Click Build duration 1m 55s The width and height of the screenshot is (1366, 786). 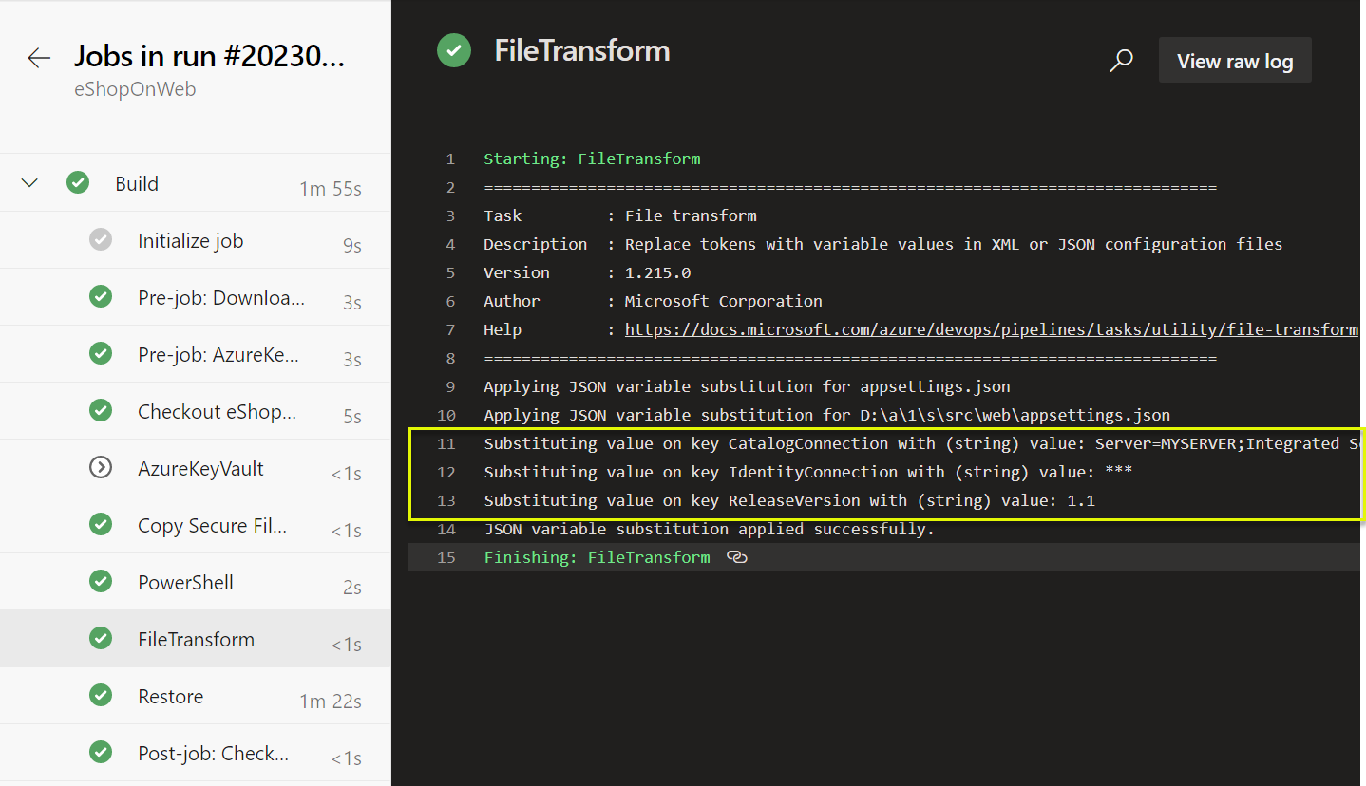click(x=331, y=189)
